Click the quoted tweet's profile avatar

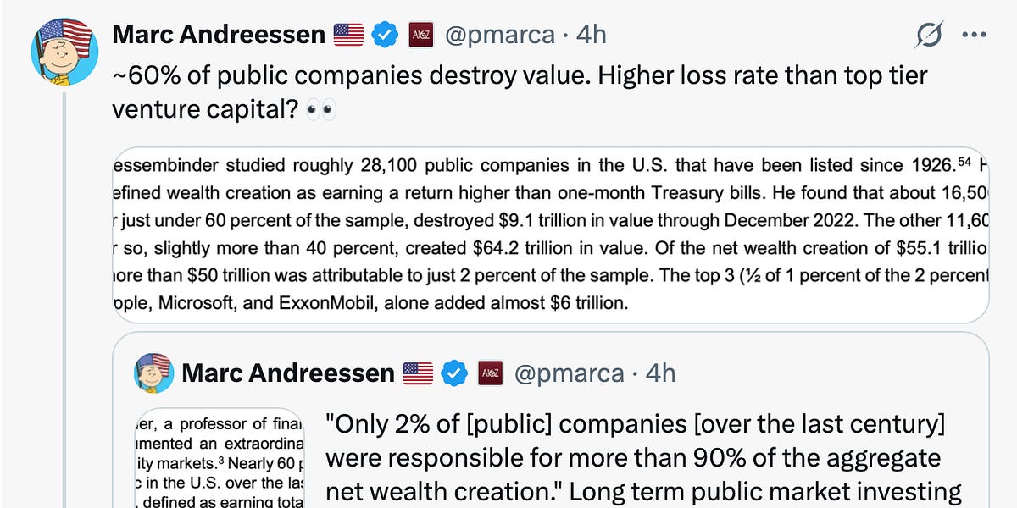(x=153, y=373)
